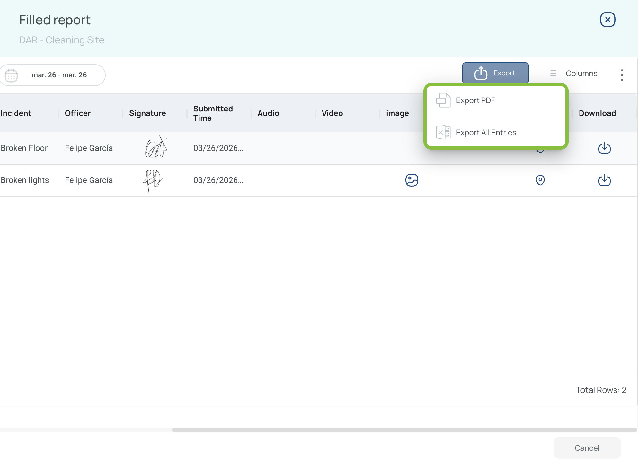Close the Filled report dialog
638x470 pixels.
coord(607,20)
